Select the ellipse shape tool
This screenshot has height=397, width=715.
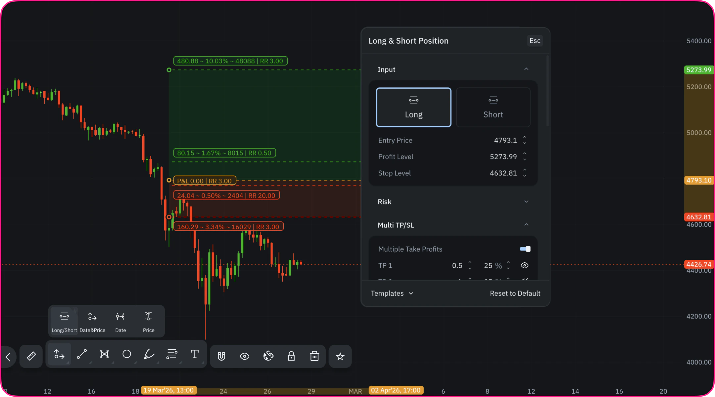[x=126, y=354]
